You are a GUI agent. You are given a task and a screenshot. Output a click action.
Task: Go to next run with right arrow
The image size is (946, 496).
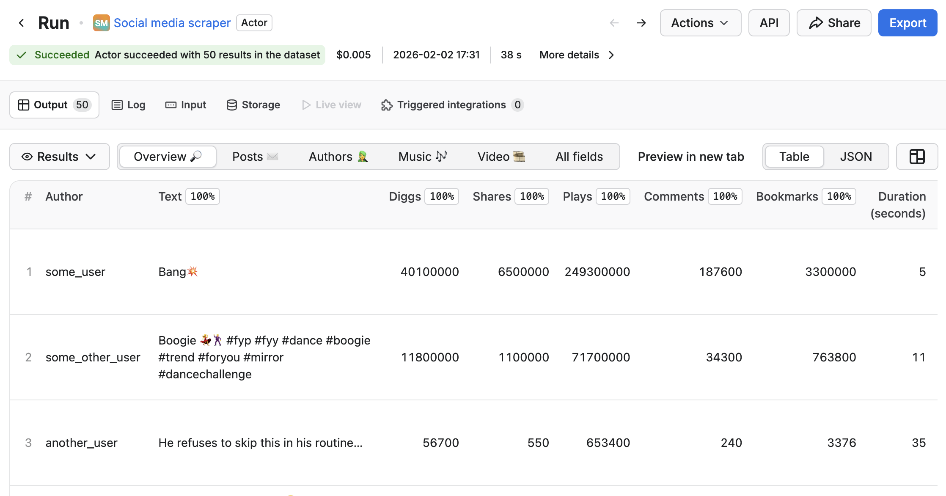641,23
